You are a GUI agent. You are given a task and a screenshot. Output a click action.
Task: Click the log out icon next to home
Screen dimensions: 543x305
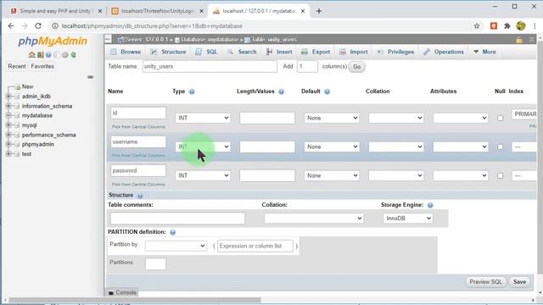tap(41, 54)
